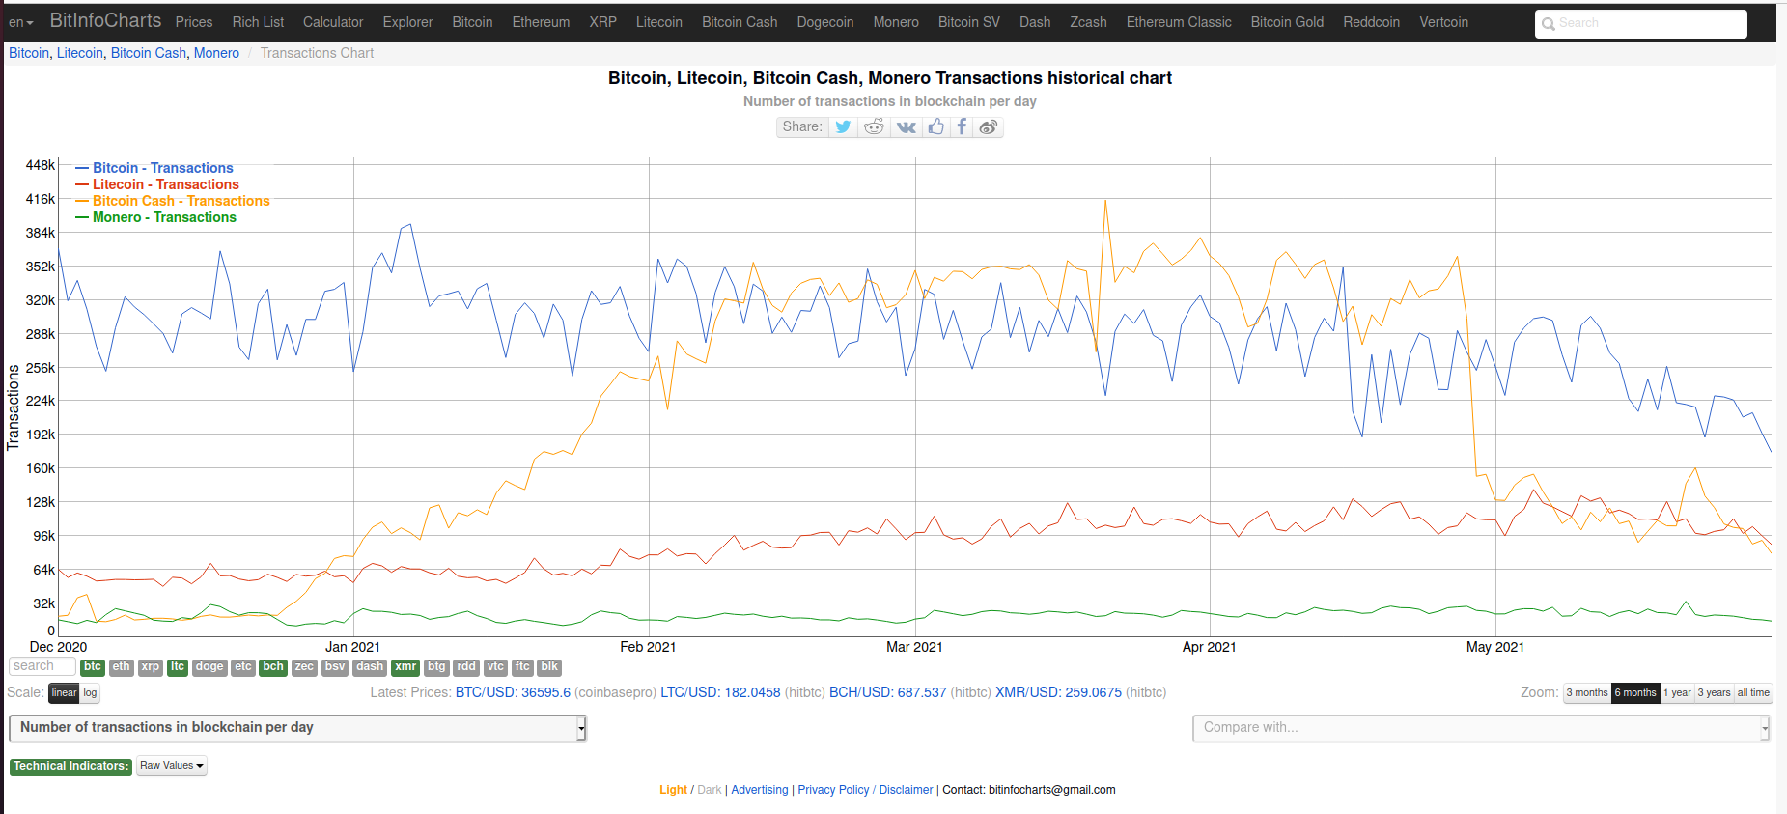Share the chart via the VK icon
The image size is (1787, 814).
click(906, 127)
